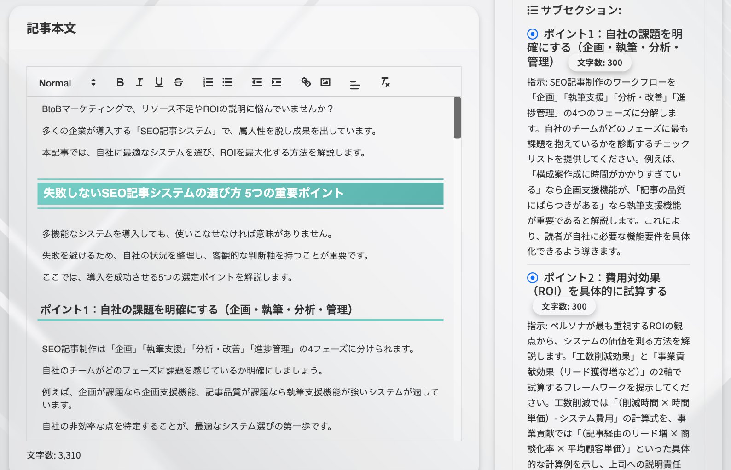731x470 pixels.
Task: Click the 記事本文 panel title
Action: tap(52, 28)
